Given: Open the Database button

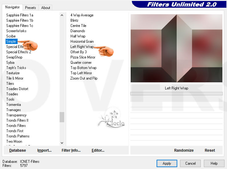Looking at the screenshot, I should [18, 150].
